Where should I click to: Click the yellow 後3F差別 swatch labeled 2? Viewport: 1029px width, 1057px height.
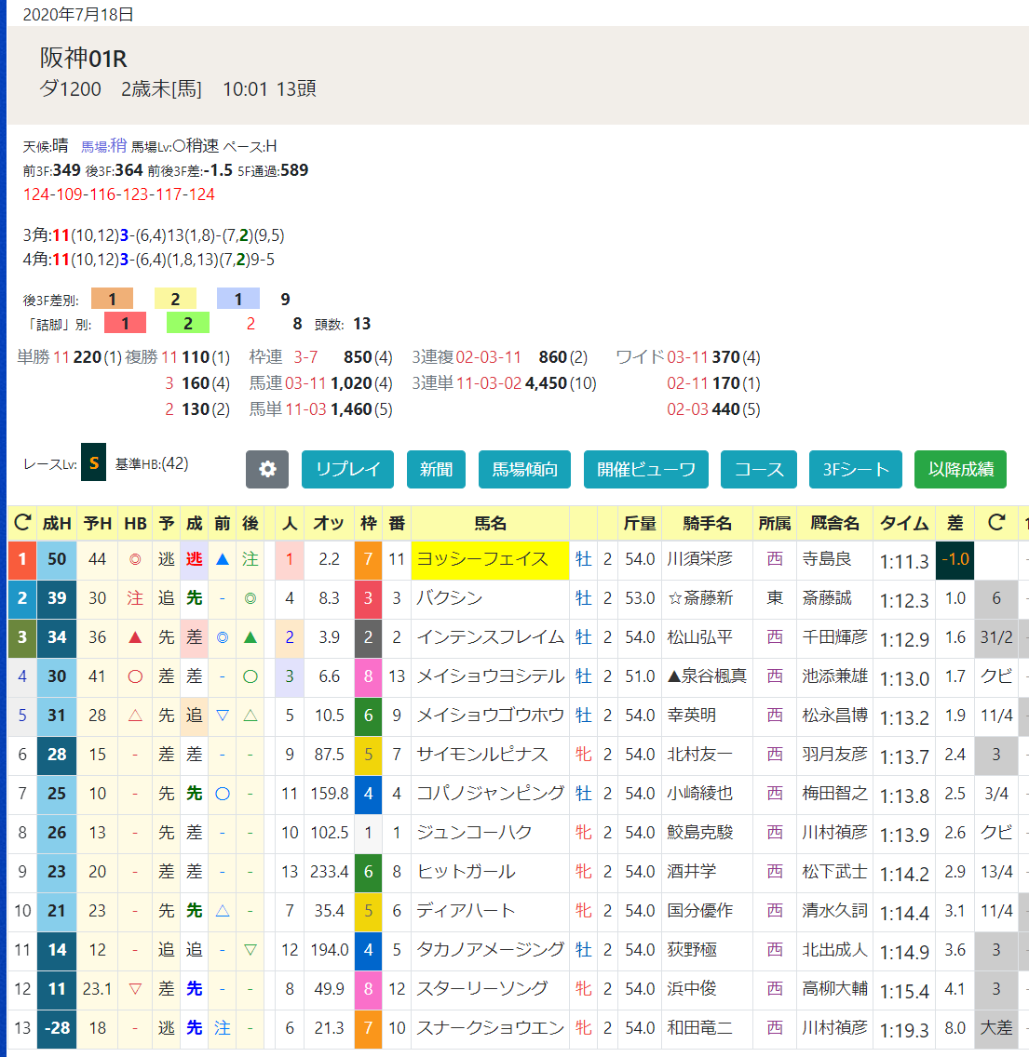coord(175,299)
